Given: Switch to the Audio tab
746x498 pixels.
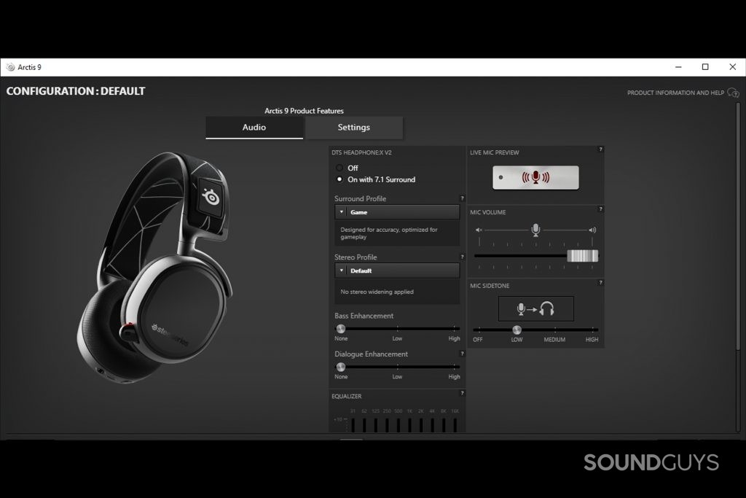Looking at the screenshot, I should pyautogui.click(x=254, y=128).
